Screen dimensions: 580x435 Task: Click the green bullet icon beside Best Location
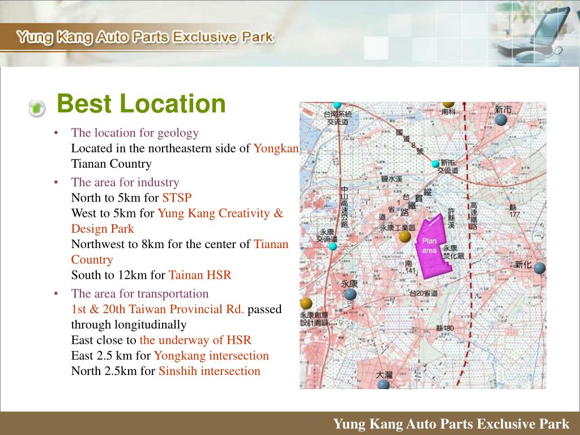pos(37,108)
